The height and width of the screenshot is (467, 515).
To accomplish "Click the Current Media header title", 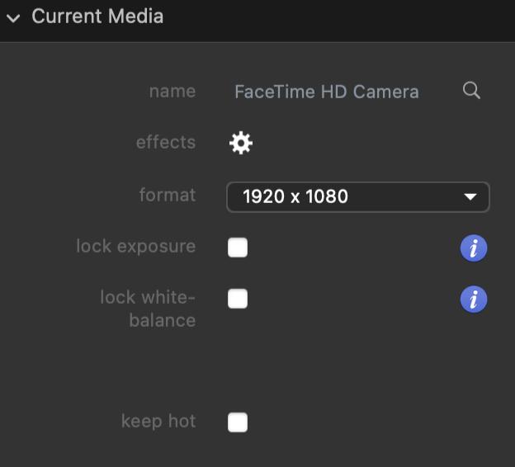I will [x=97, y=17].
